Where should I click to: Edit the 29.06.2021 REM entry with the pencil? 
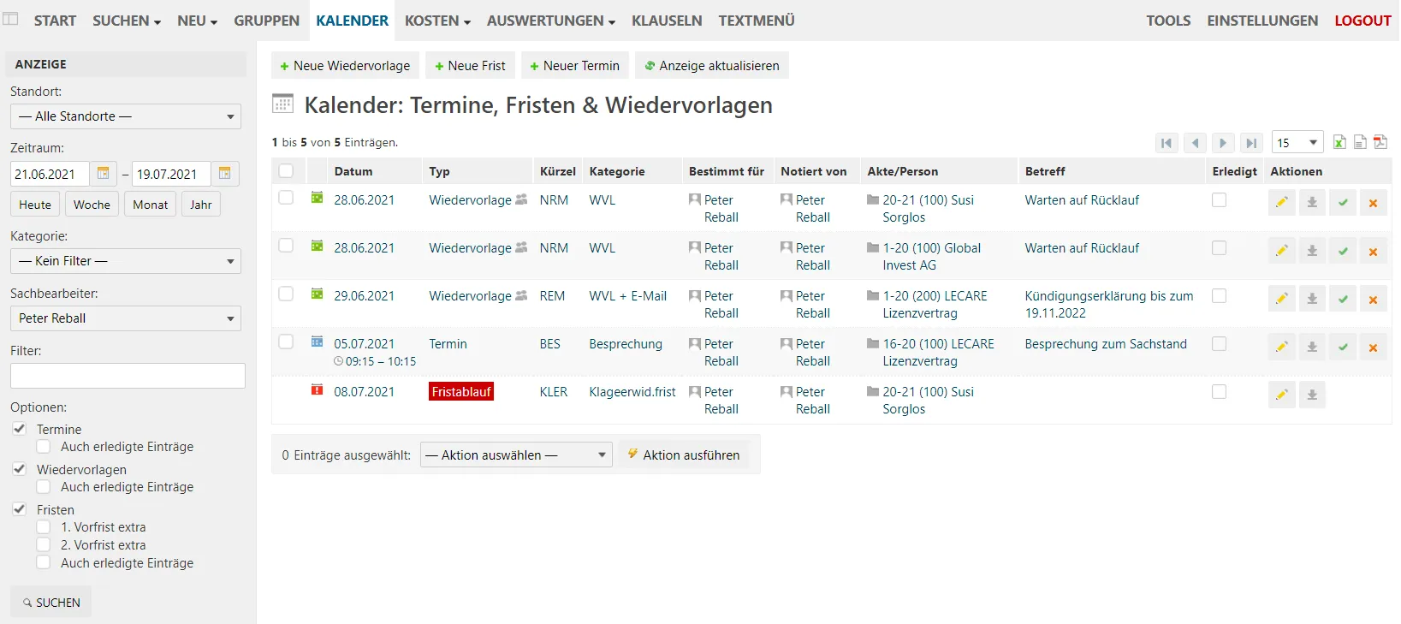pyautogui.click(x=1281, y=299)
